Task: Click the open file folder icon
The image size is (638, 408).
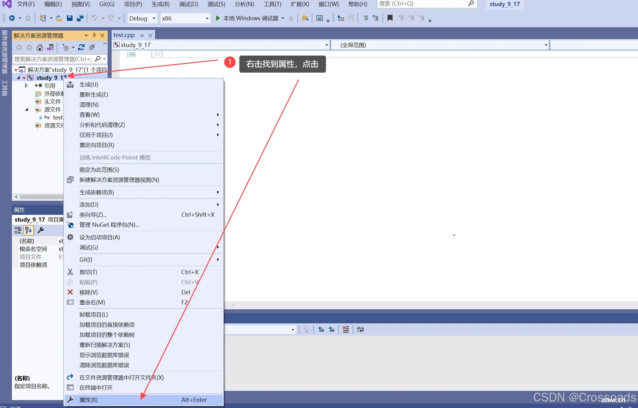Action: (59, 18)
